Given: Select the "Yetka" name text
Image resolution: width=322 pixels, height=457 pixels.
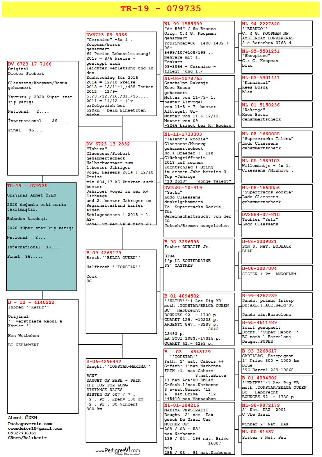Looking at the screenshot, I should (173, 193).
